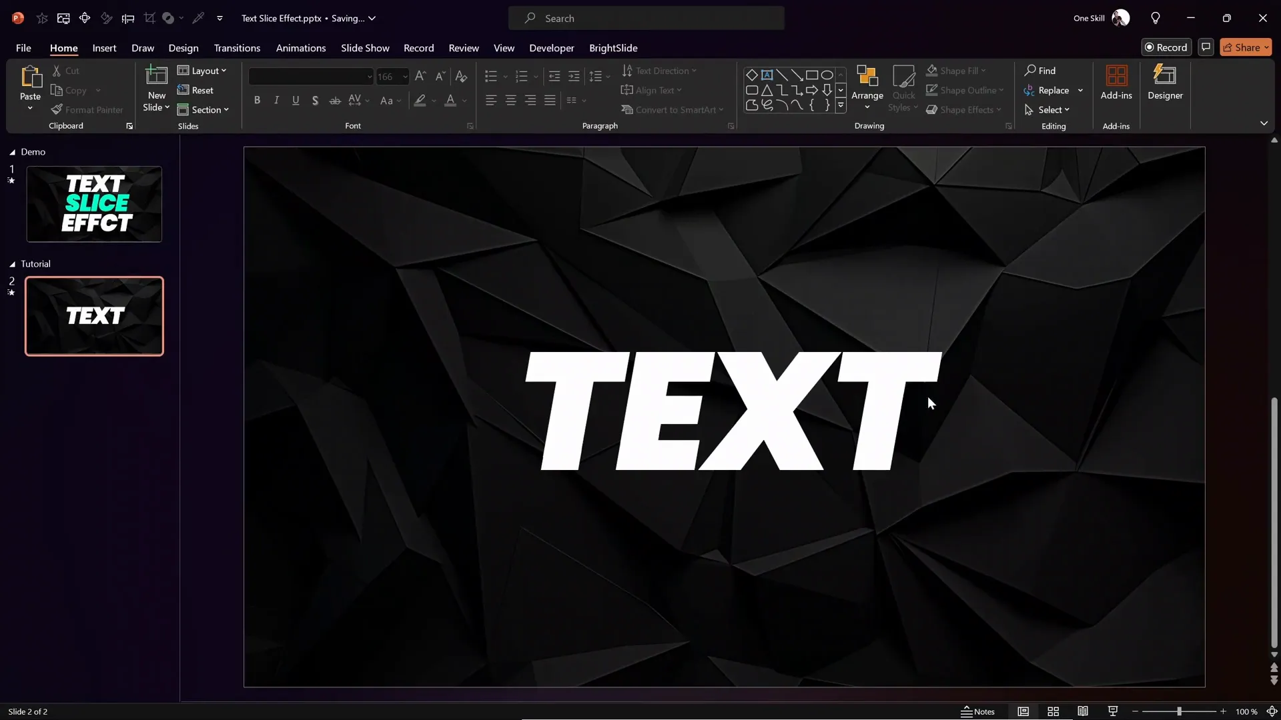Click the text highlight color button
The image size is (1281, 720).
point(420,100)
